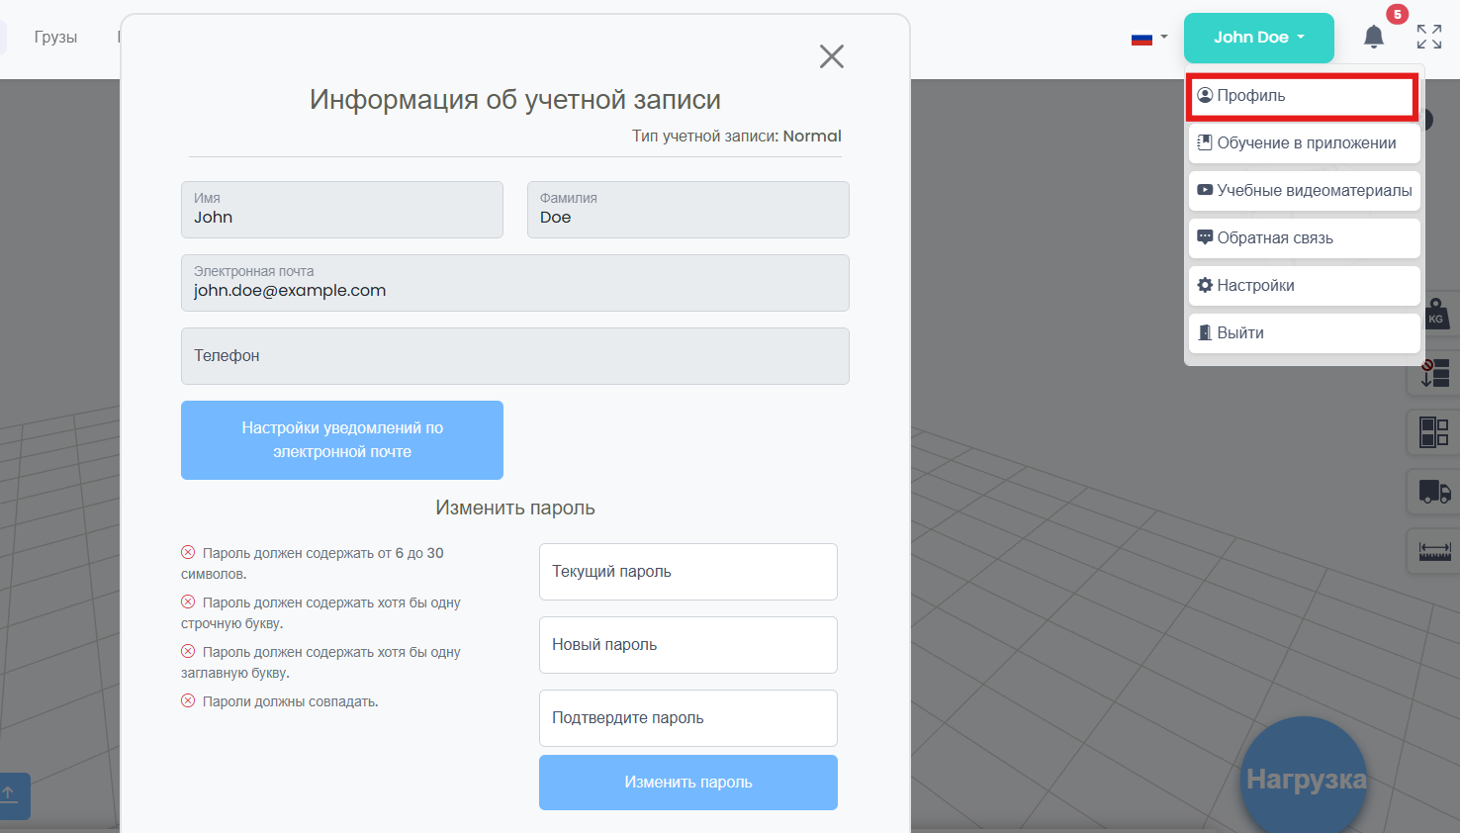
Task: Click Выйти to log out
Action: coord(1305,333)
